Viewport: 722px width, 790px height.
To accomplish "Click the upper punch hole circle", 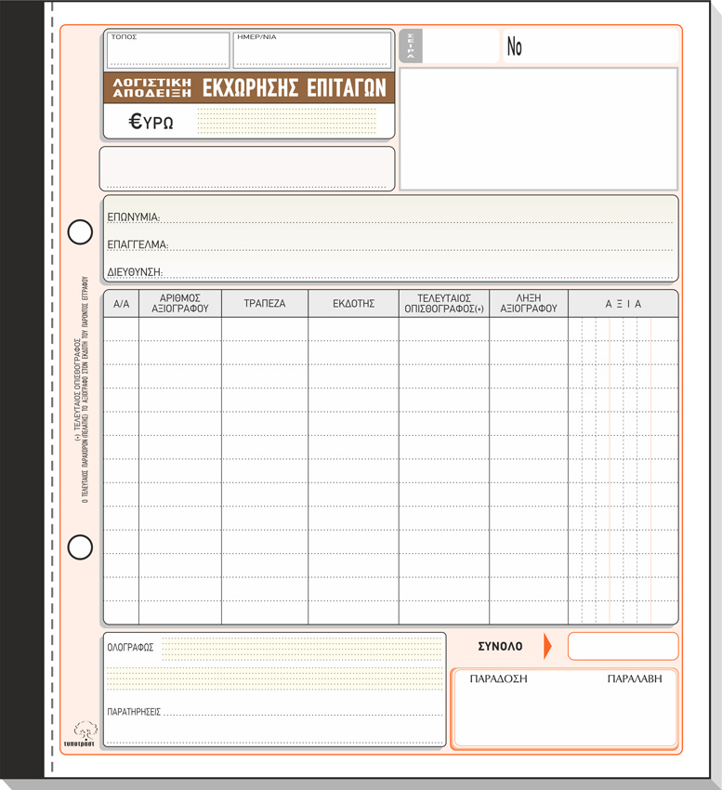I will coord(81,231).
